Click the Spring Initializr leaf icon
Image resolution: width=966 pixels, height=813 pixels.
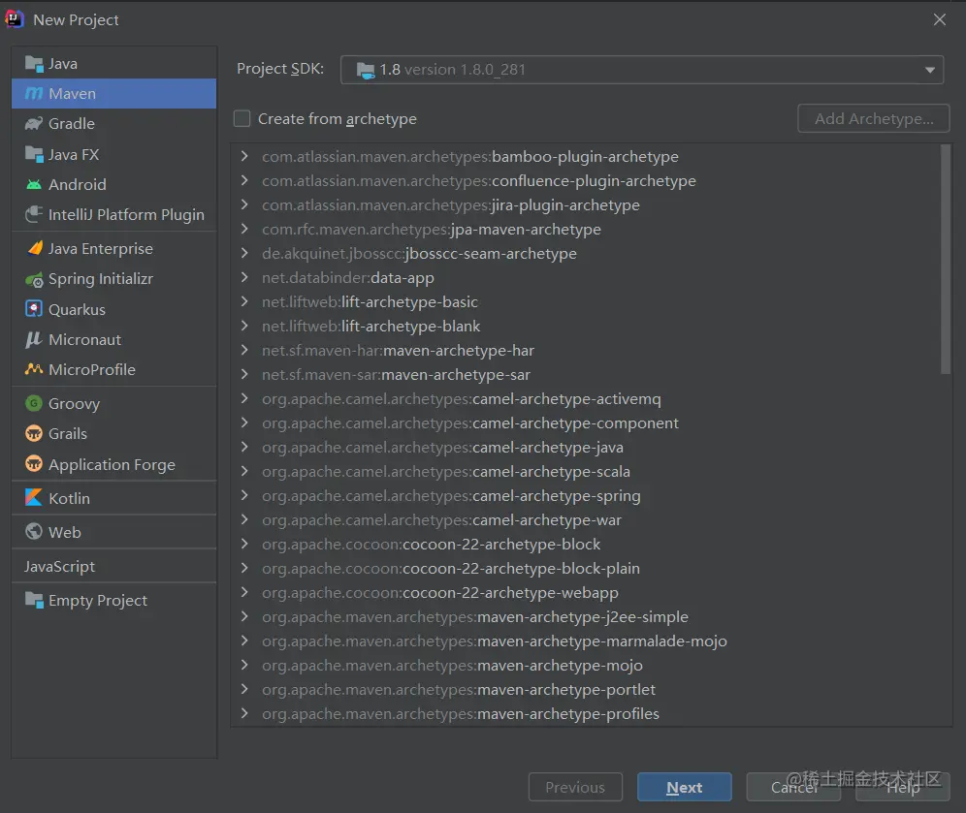[x=34, y=279]
